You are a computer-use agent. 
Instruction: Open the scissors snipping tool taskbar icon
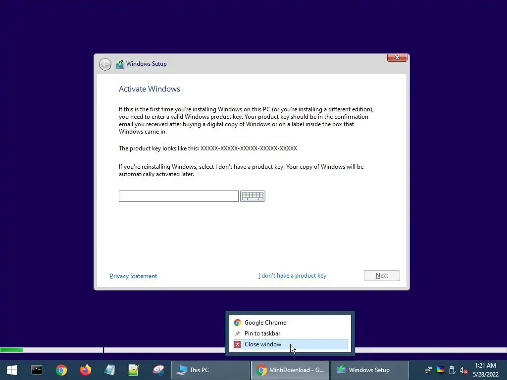158,370
